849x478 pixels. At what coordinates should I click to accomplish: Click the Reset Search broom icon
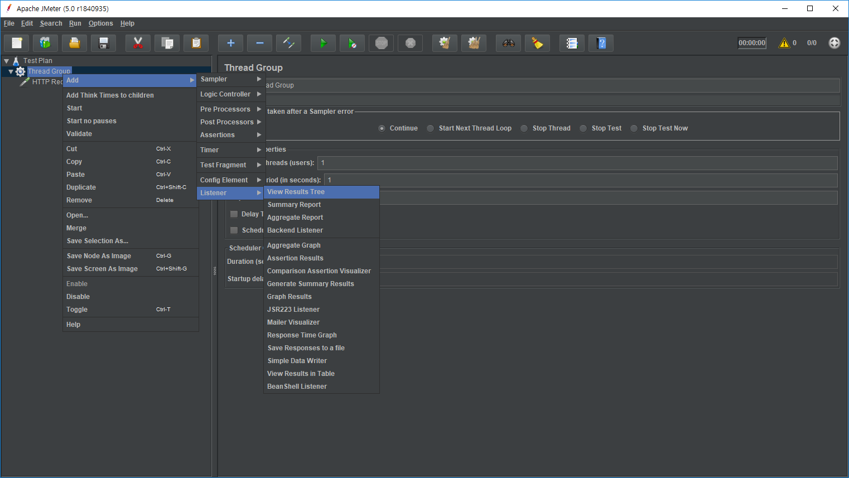(x=538, y=43)
